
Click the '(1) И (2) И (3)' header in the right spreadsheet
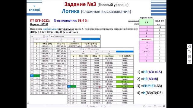pos(125,56)
